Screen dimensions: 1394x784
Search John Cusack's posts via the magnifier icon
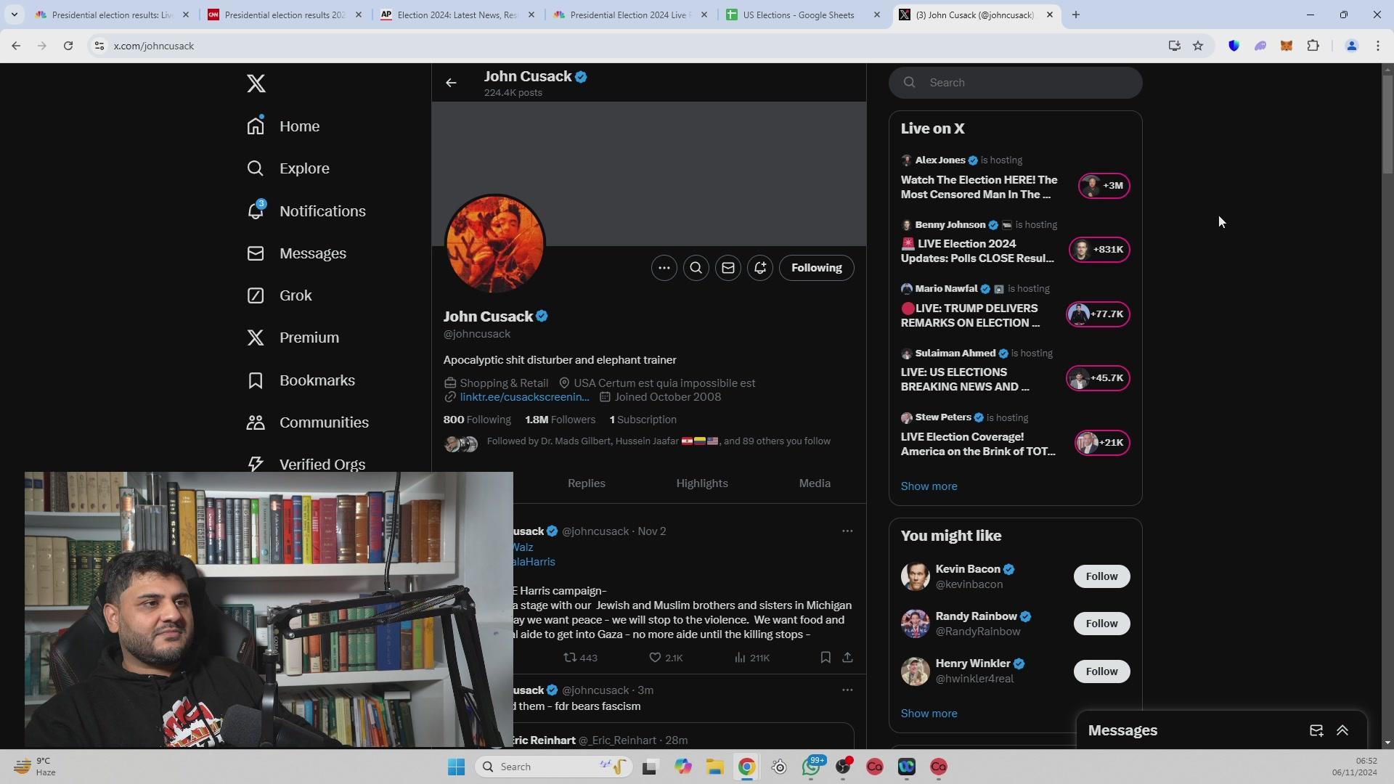(x=696, y=268)
